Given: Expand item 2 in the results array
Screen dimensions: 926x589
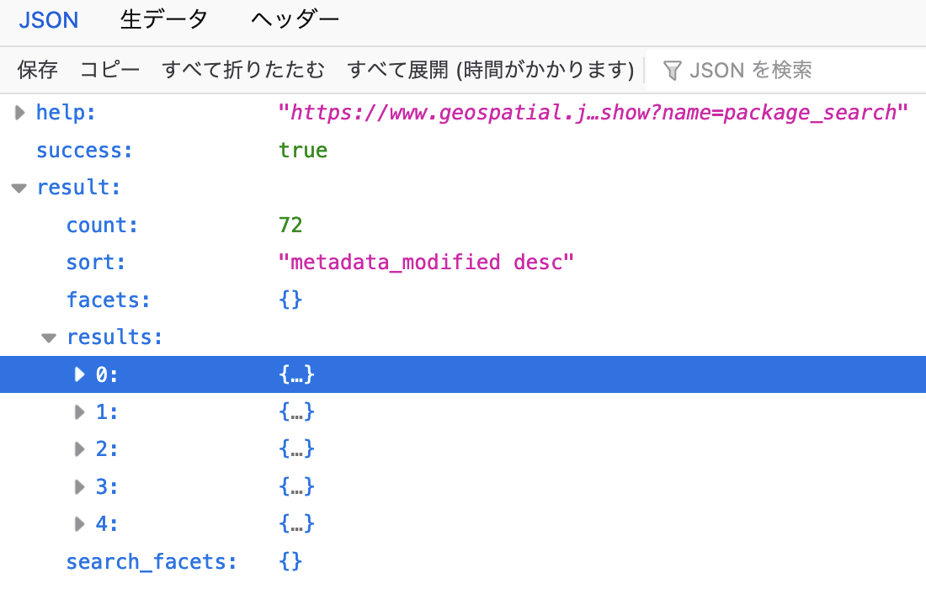Looking at the screenshot, I should pos(78,448).
